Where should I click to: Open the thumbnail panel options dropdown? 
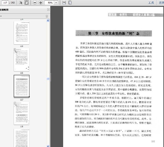pyautogui.click(x=1, y=16)
